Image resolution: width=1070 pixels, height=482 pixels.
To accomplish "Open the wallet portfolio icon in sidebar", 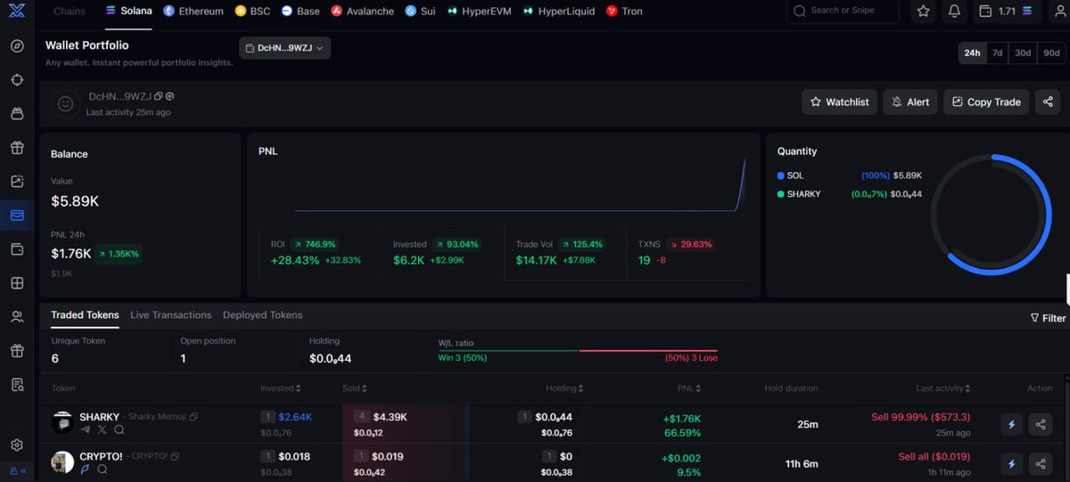I will tap(17, 216).
